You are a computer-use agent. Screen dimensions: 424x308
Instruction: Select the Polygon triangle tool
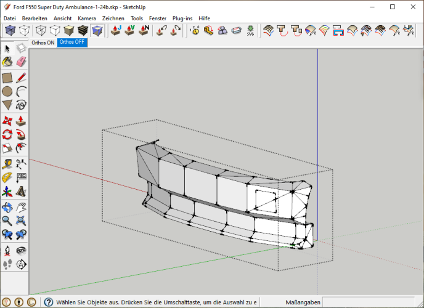(7, 105)
